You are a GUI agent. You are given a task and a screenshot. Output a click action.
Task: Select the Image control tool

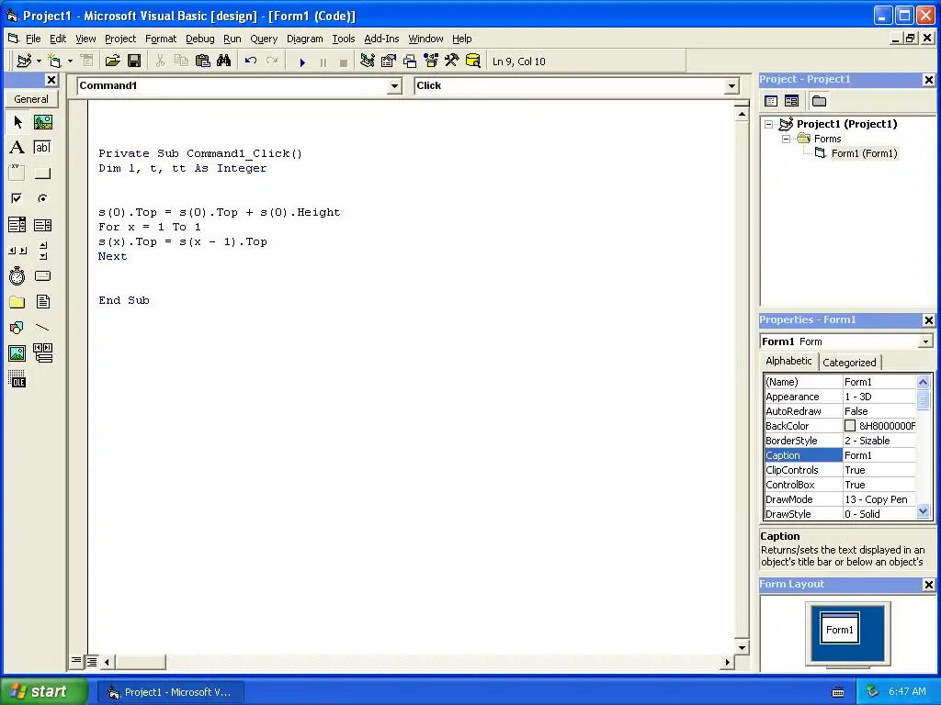point(17,353)
